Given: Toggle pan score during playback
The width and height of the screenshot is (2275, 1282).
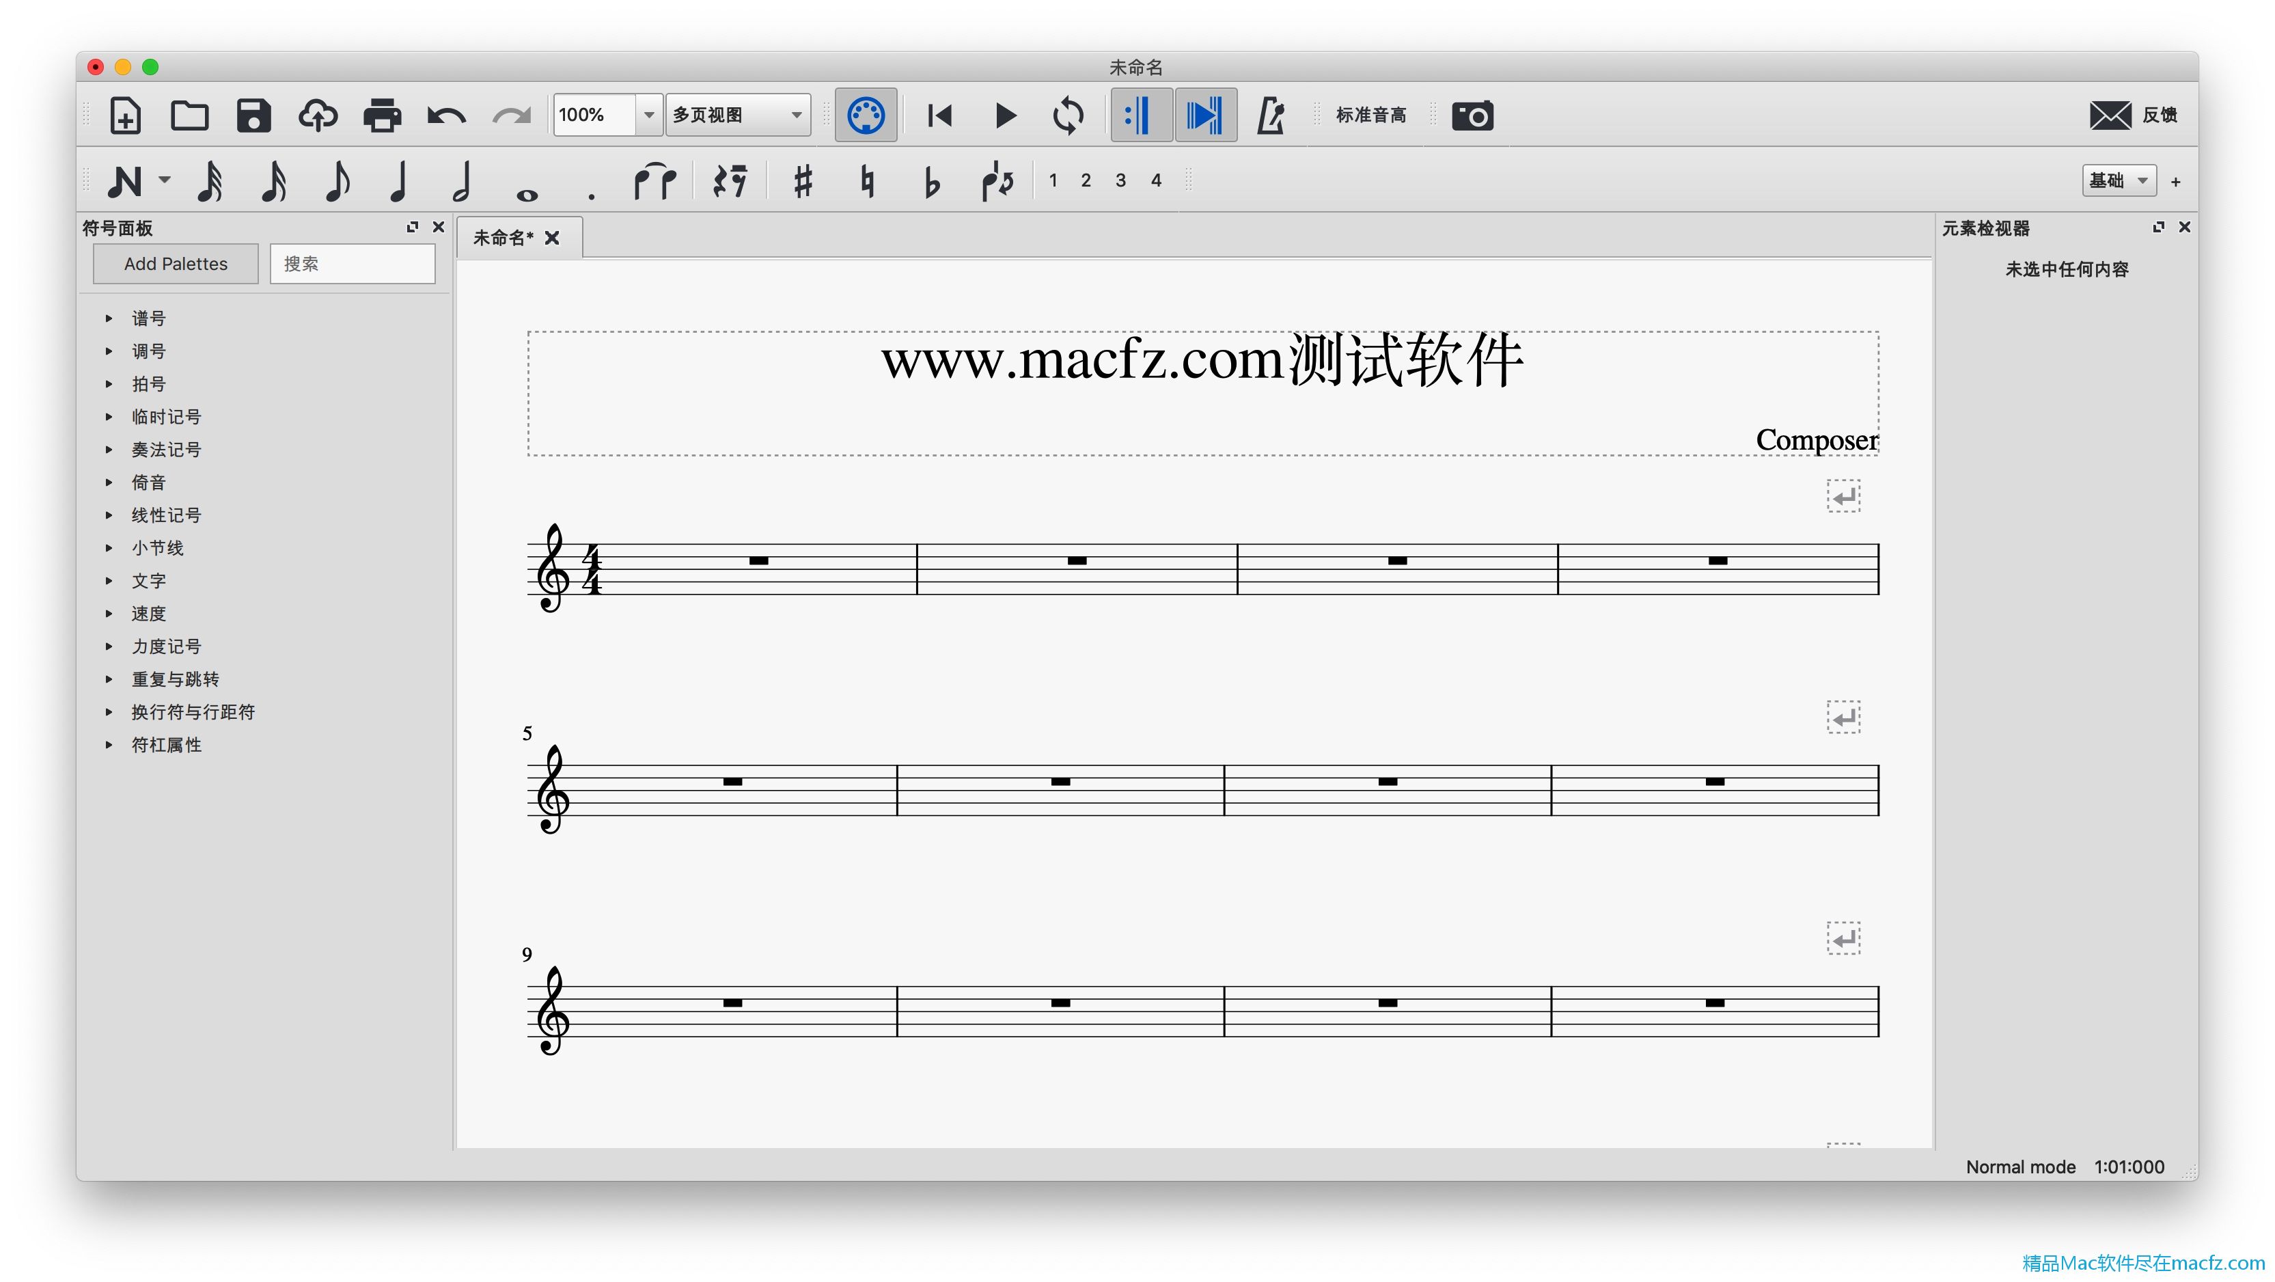Looking at the screenshot, I should [1206, 115].
